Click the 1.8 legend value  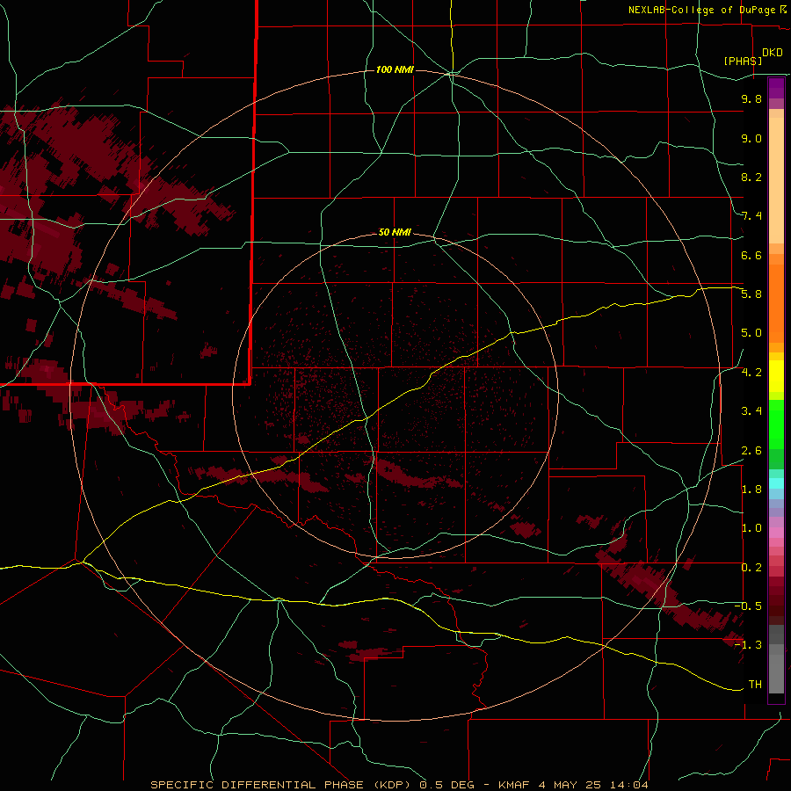[751, 490]
